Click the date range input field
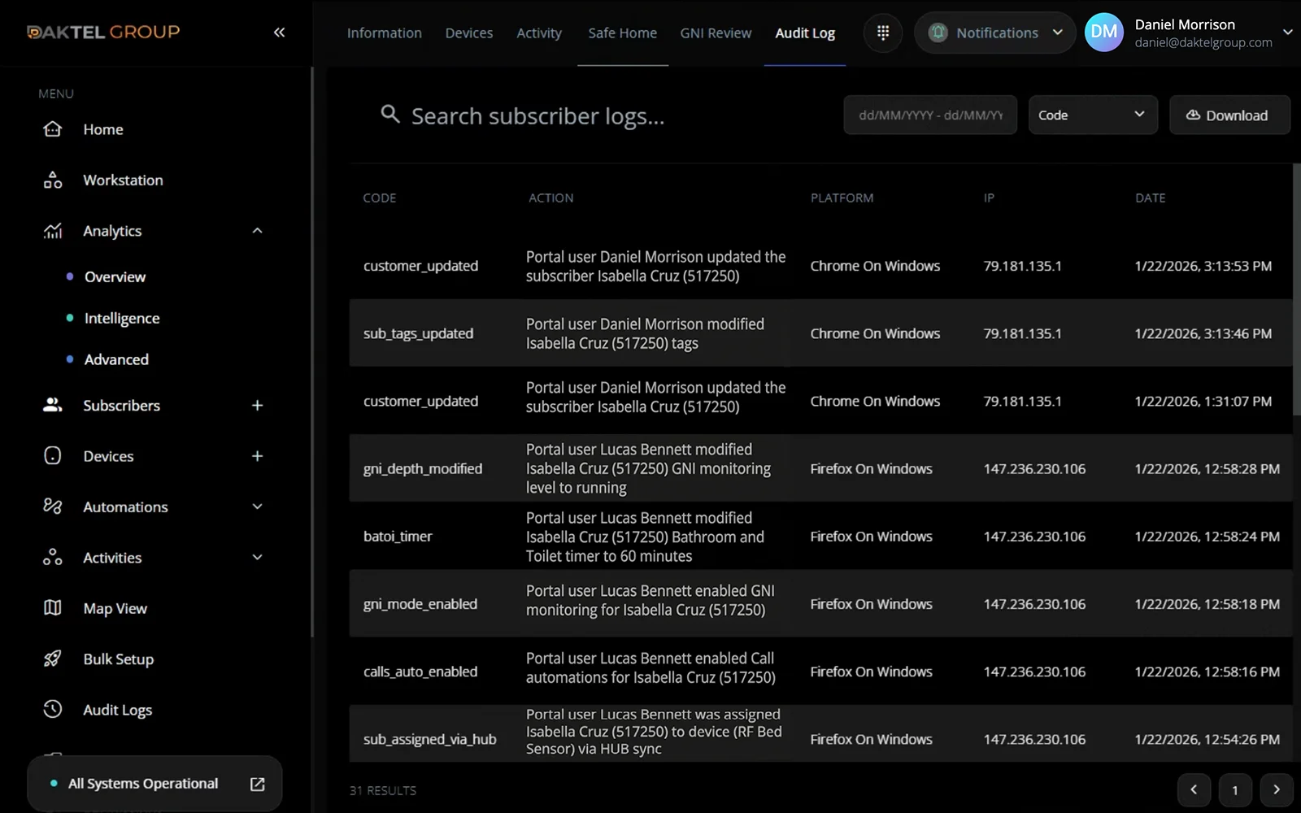Image resolution: width=1301 pixels, height=813 pixels. coord(930,115)
